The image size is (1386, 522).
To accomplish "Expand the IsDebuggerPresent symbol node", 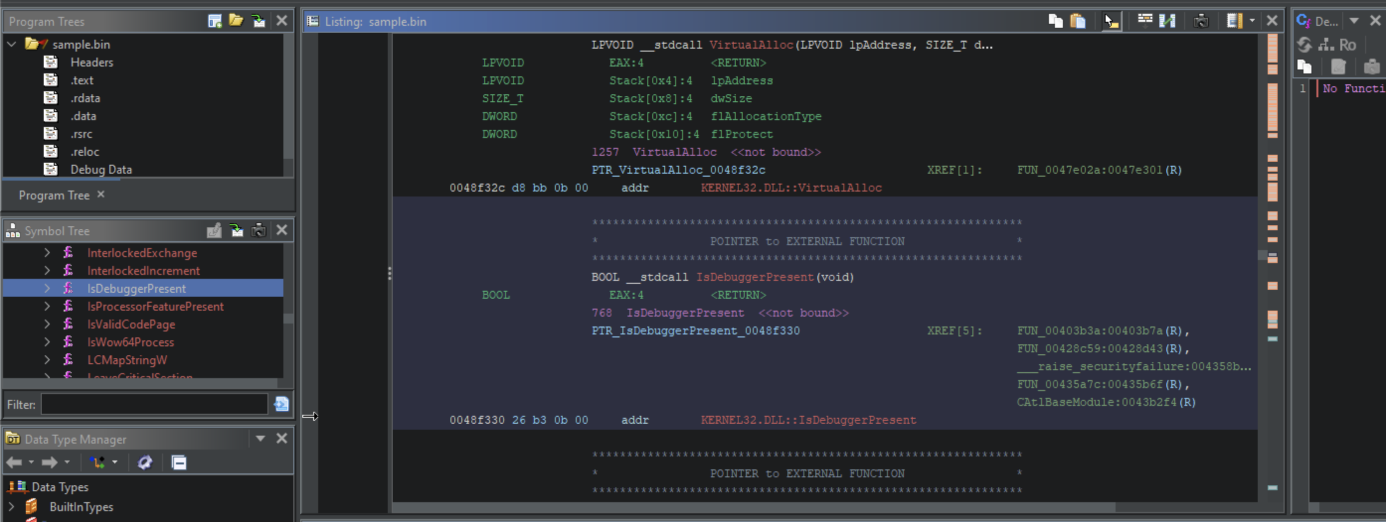I will [x=47, y=288].
